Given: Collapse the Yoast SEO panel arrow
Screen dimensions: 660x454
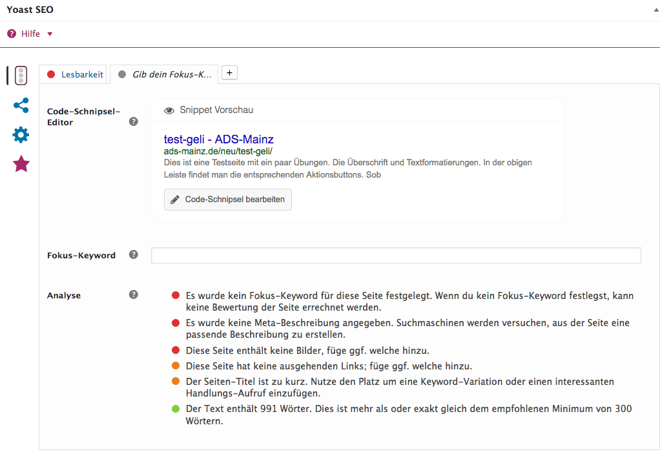Looking at the screenshot, I should tap(656, 10).
